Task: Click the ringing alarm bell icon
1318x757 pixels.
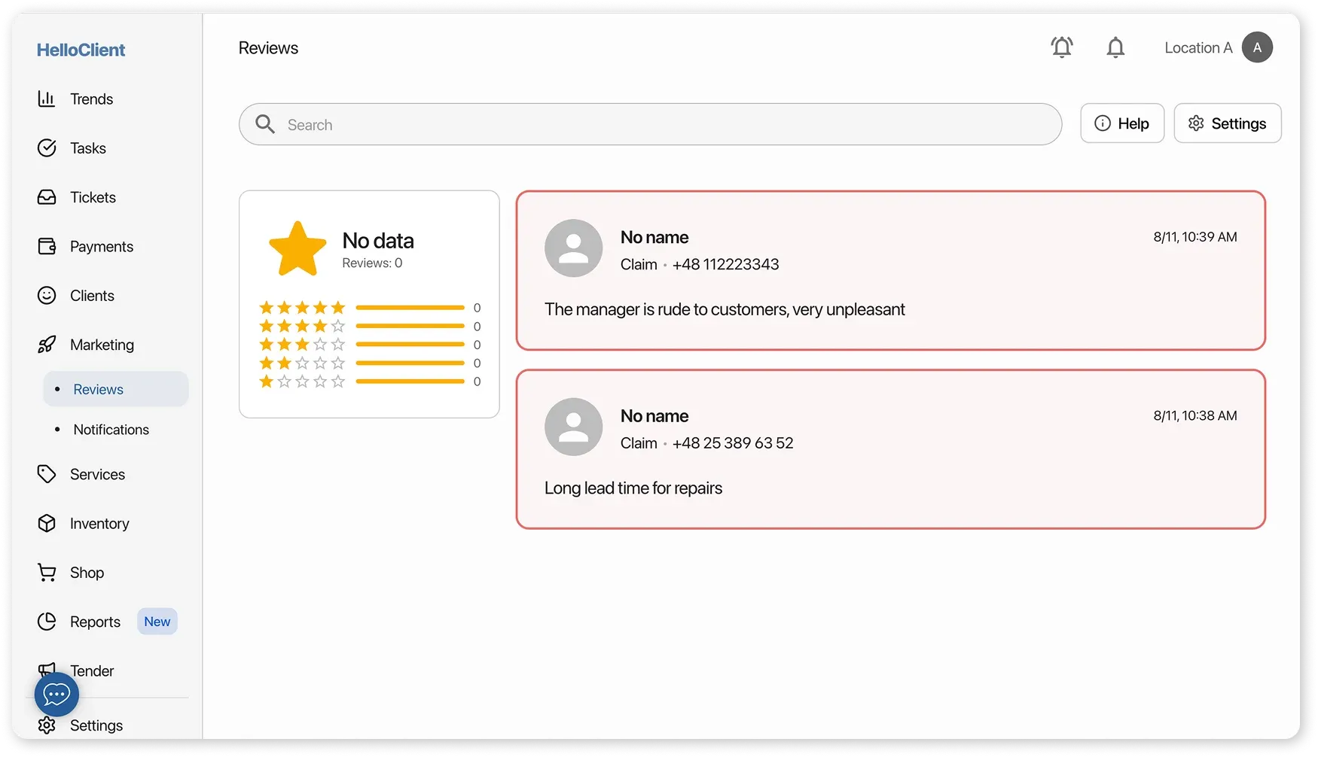Action: click(1062, 47)
